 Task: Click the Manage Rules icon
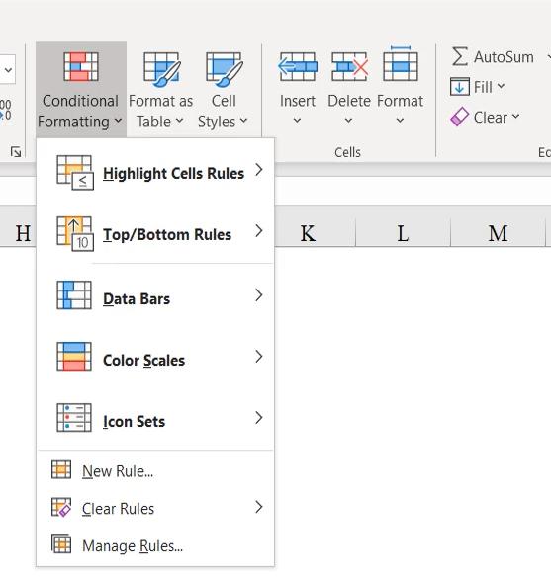61,543
